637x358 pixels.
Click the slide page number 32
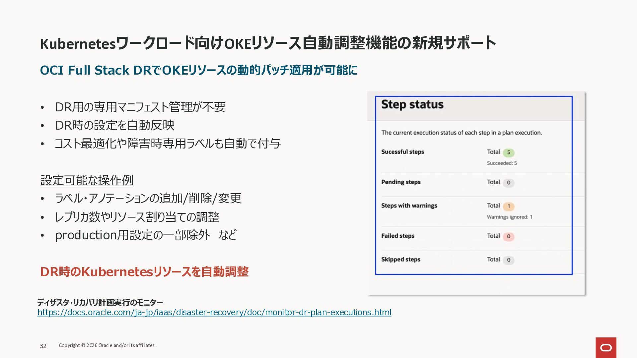[x=43, y=346]
